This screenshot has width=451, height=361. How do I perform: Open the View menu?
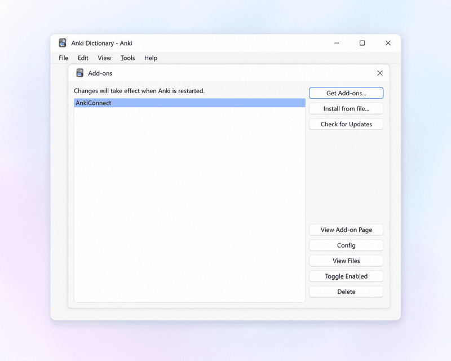click(x=104, y=58)
